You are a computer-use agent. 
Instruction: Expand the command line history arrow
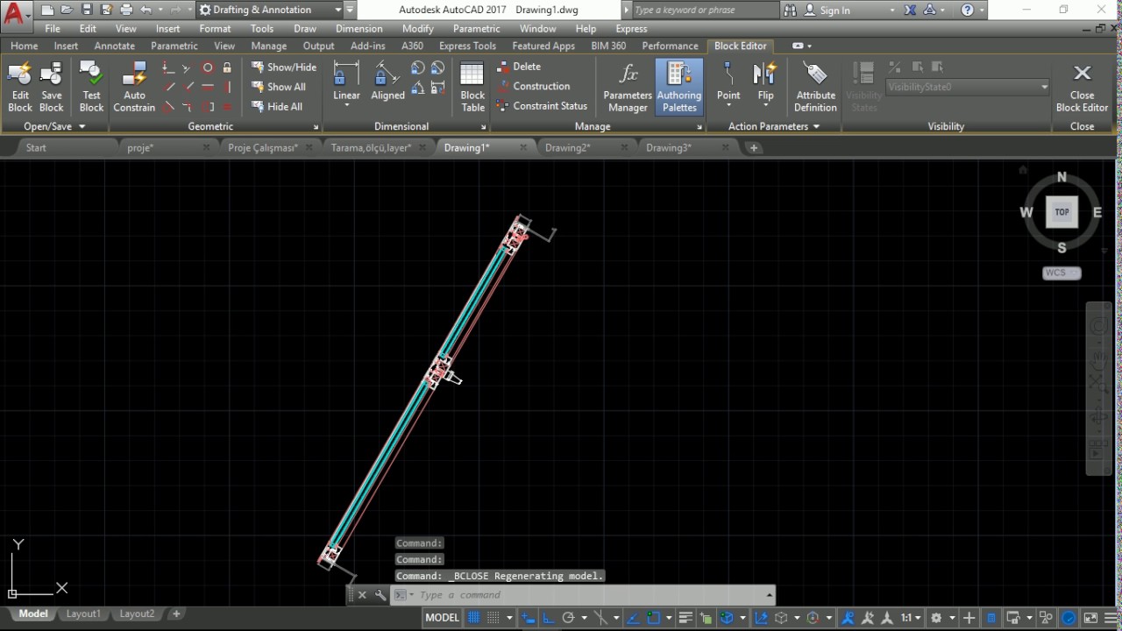[x=769, y=595]
